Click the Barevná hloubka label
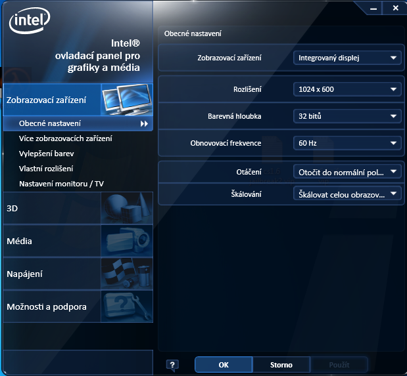This screenshot has height=376, width=407. [234, 116]
